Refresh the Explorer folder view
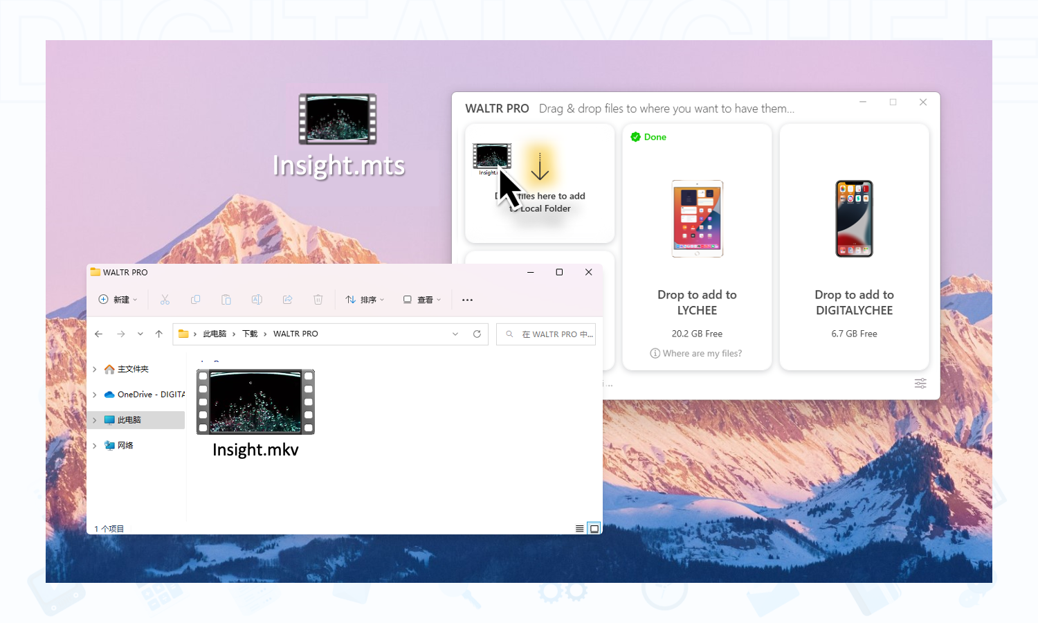 [477, 334]
